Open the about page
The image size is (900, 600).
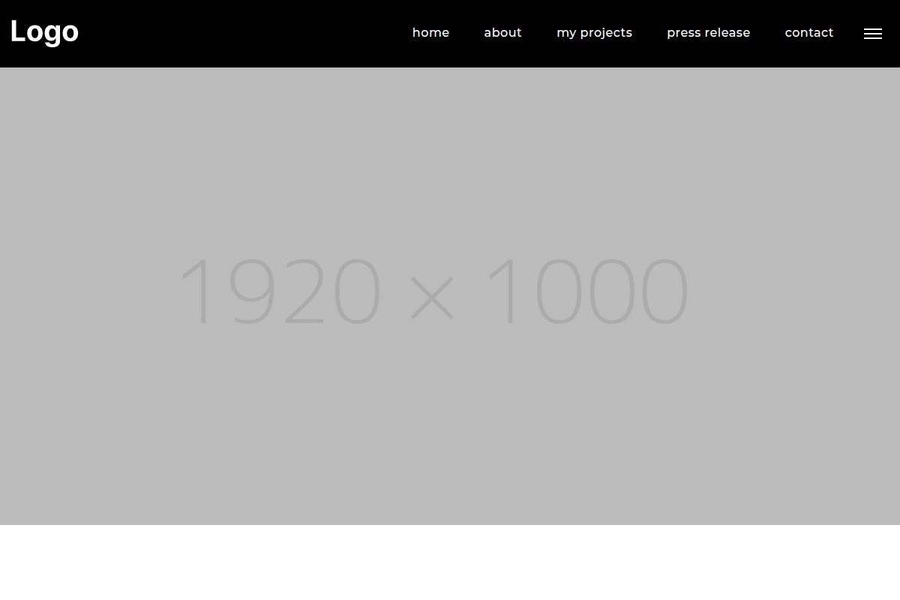click(x=502, y=33)
